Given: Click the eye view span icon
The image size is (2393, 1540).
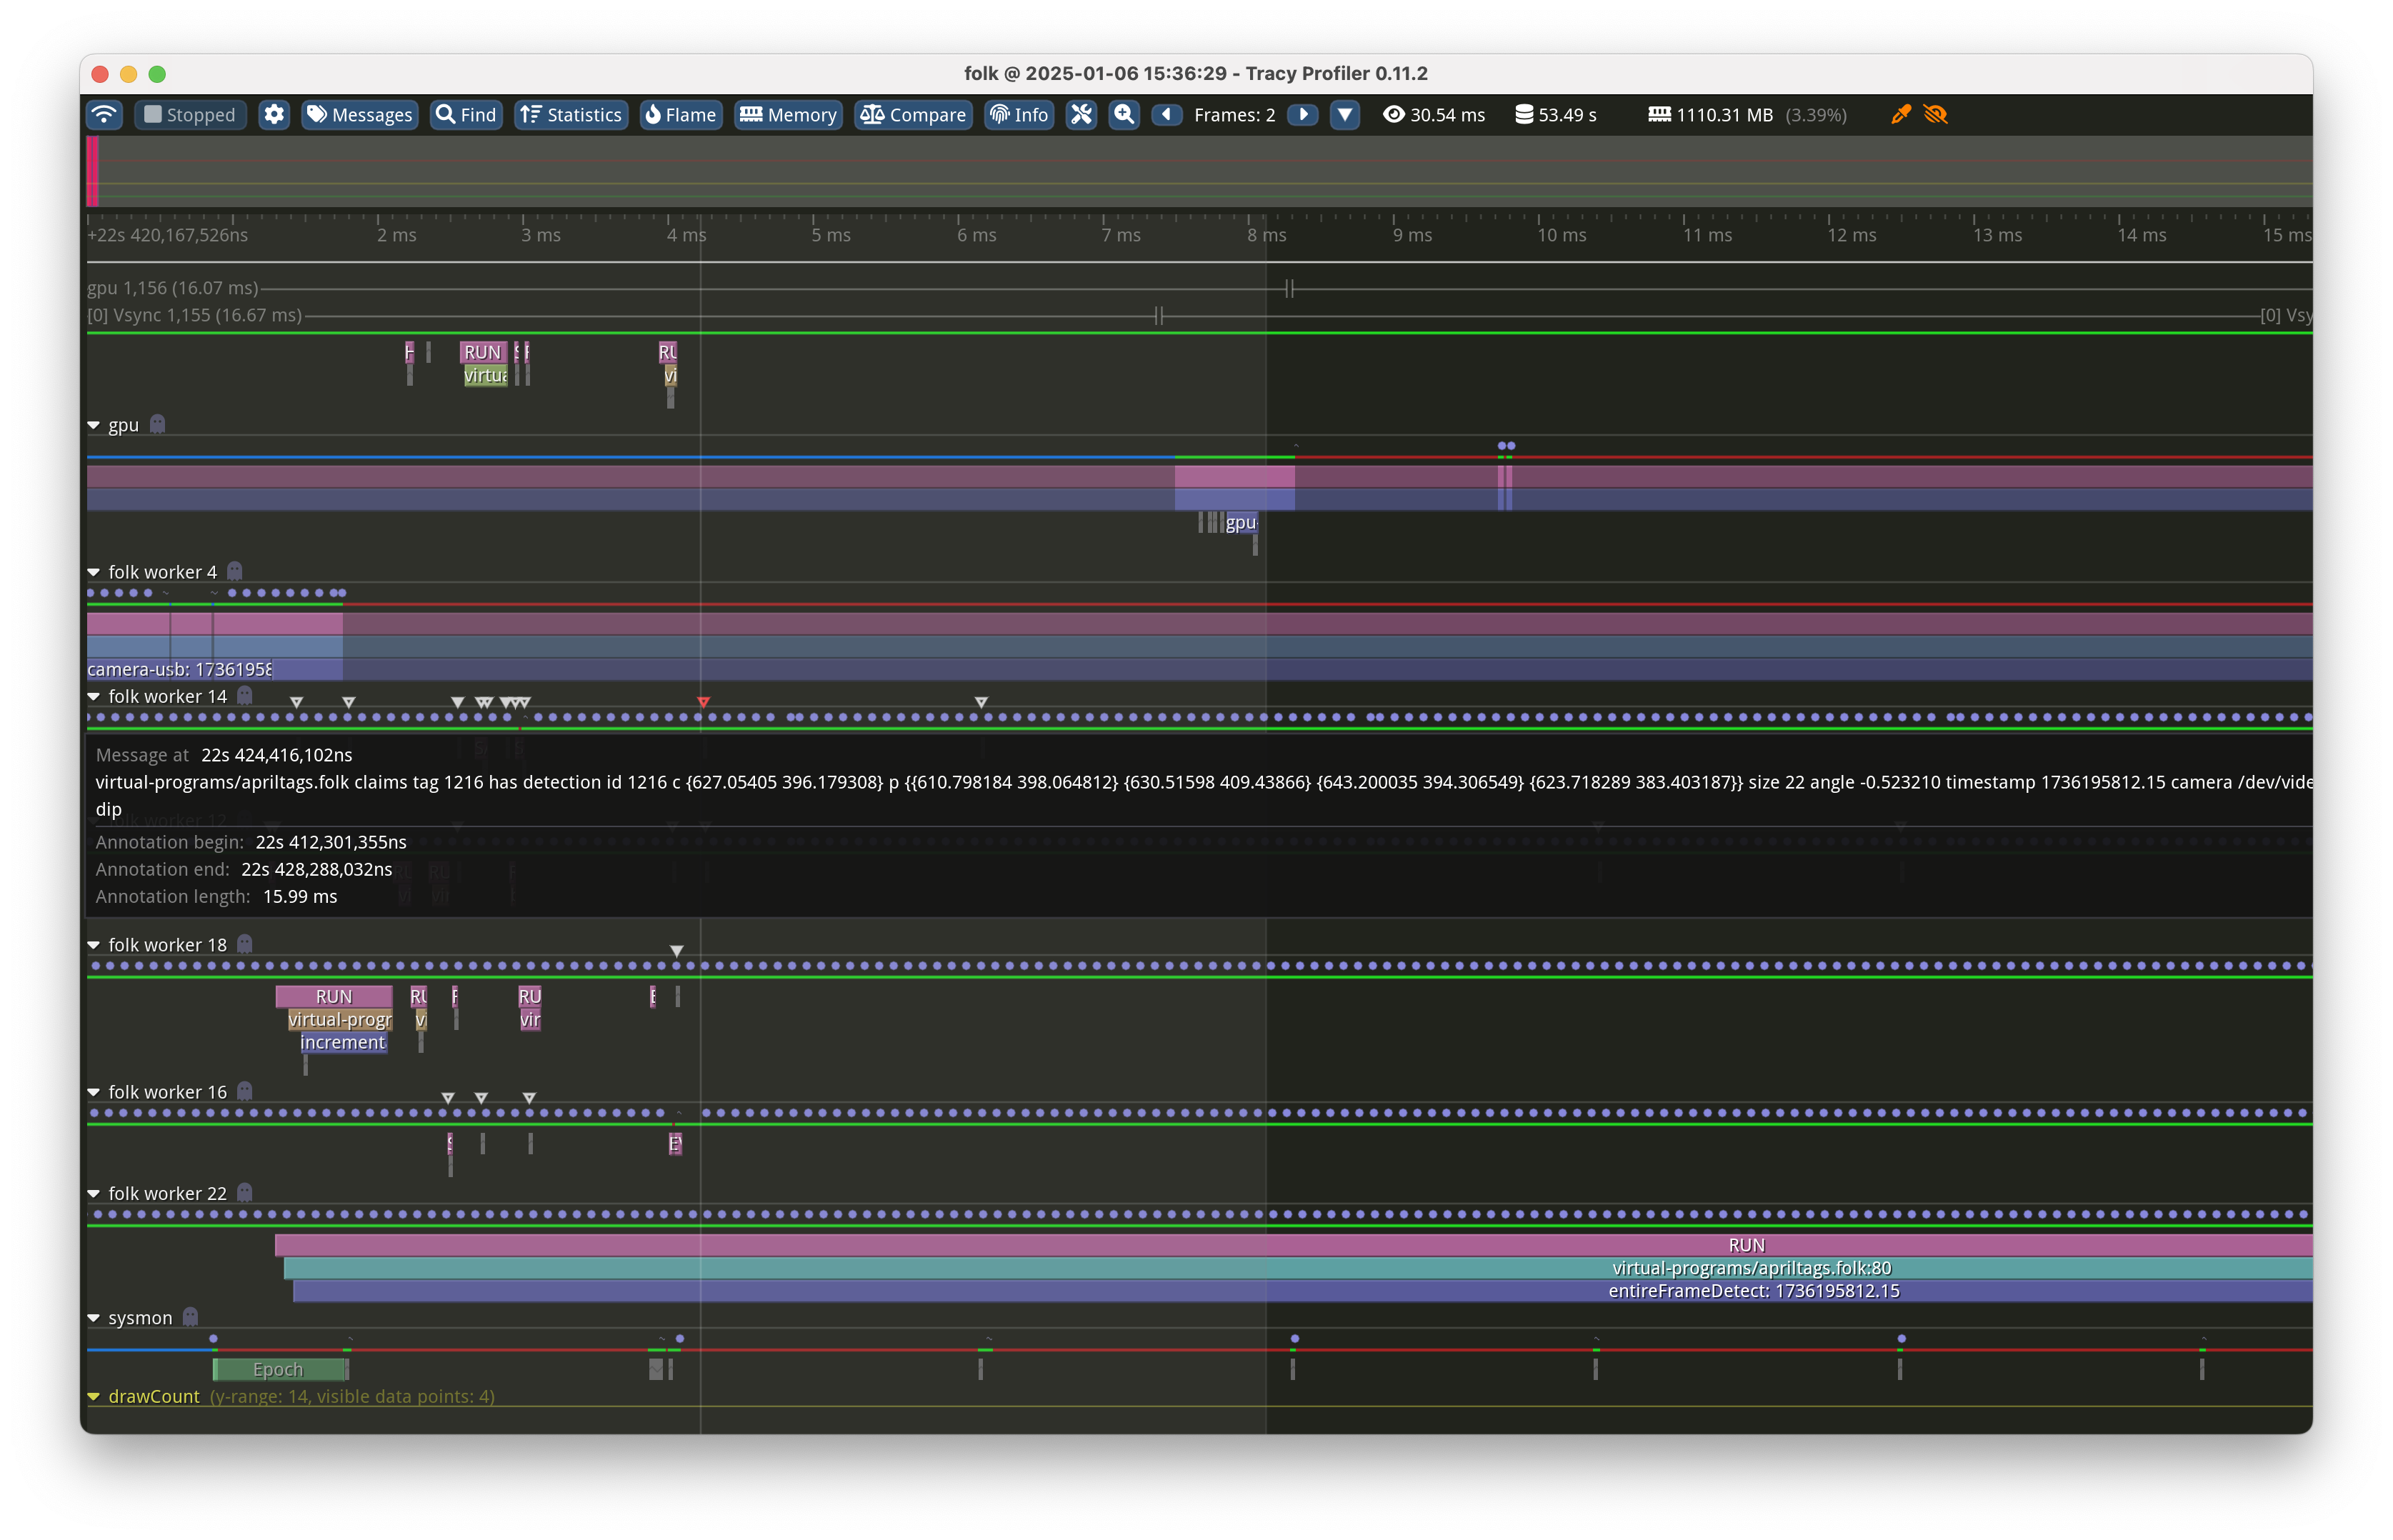Looking at the screenshot, I should click(1393, 115).
